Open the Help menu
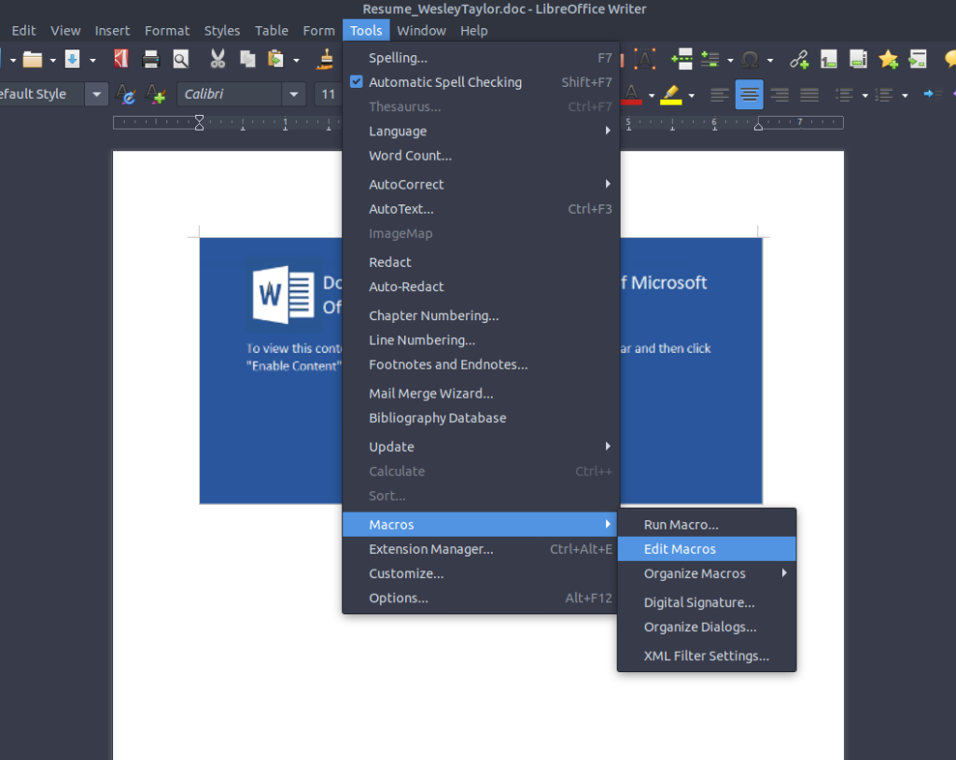 click(473, 31)
